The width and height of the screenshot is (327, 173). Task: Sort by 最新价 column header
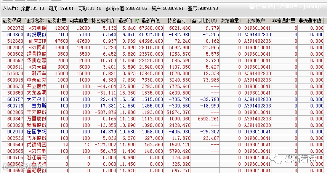point(125,21)
